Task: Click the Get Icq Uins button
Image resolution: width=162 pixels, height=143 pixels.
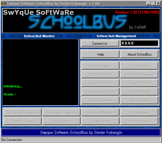Action: 140,100
